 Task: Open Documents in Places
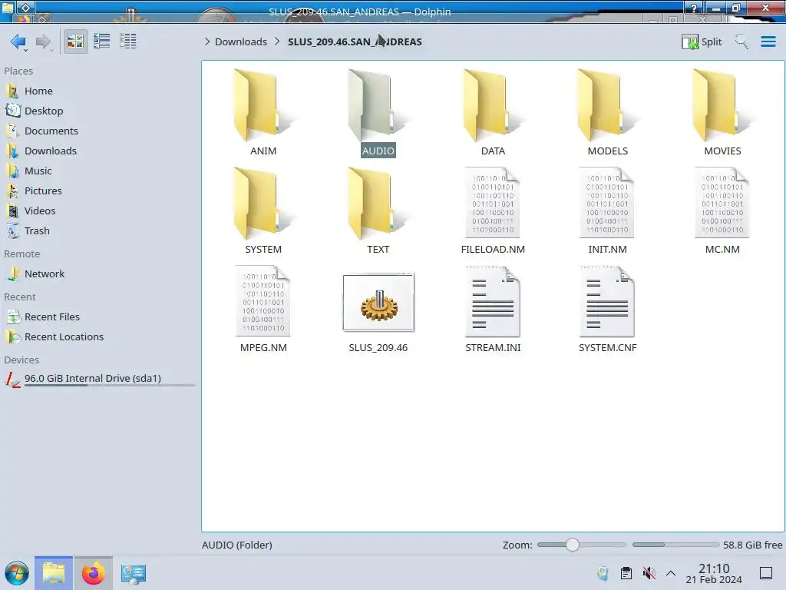click(51, 131)
